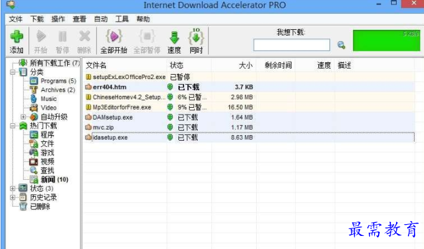Select the Archives (2) category
The width and height of the screenshot is (424, 249).
pyautogui.click(x=58, y=90)
